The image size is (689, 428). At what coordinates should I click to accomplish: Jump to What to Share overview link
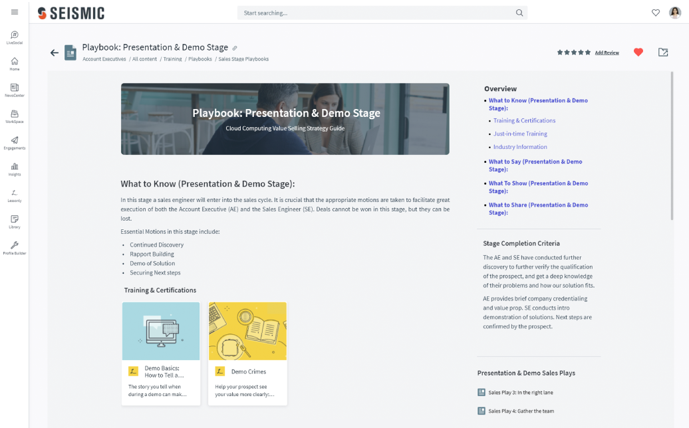click(538, 209)
